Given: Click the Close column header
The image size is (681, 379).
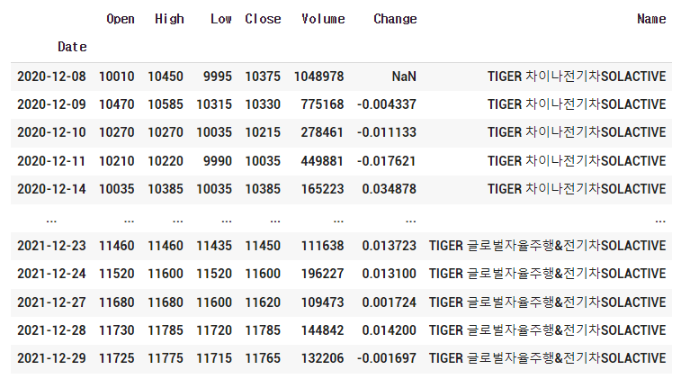Looking at the screenshot, I should pos(263,19).
